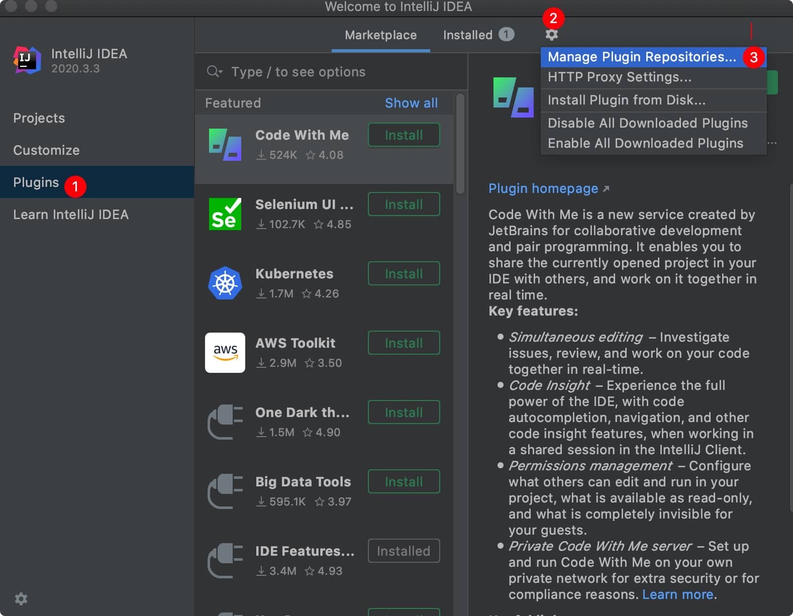The image size is (793, 616).
Task: Select Enable All Downloaded Plugins
Action: point(653,143)
